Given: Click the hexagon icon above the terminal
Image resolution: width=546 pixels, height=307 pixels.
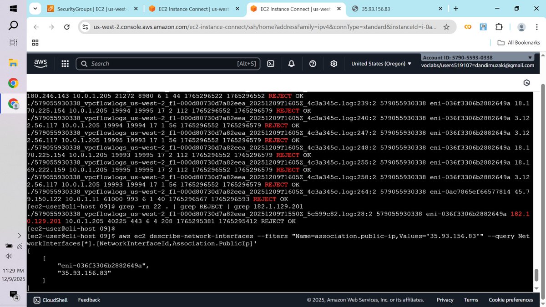Looking at the screenshot, I should (x=526, y=83).
